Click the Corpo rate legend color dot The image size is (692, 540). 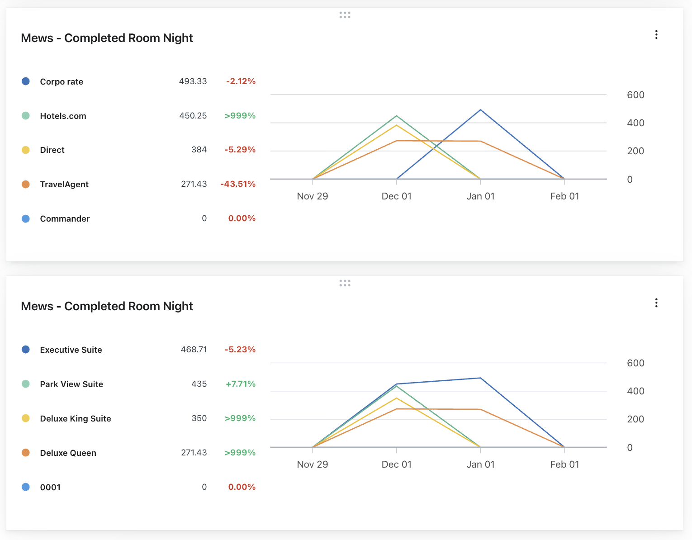point(26,81)
